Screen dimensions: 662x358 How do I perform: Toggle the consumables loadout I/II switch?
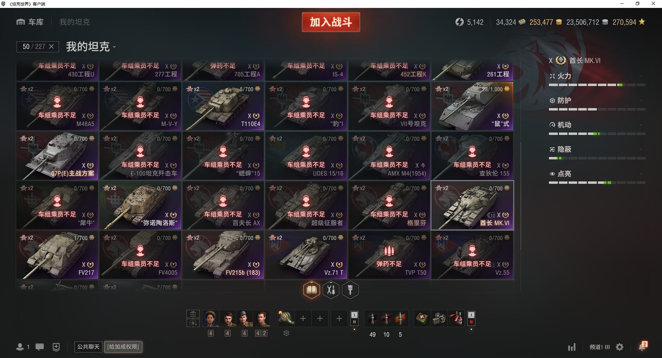(x=471, y=318)
